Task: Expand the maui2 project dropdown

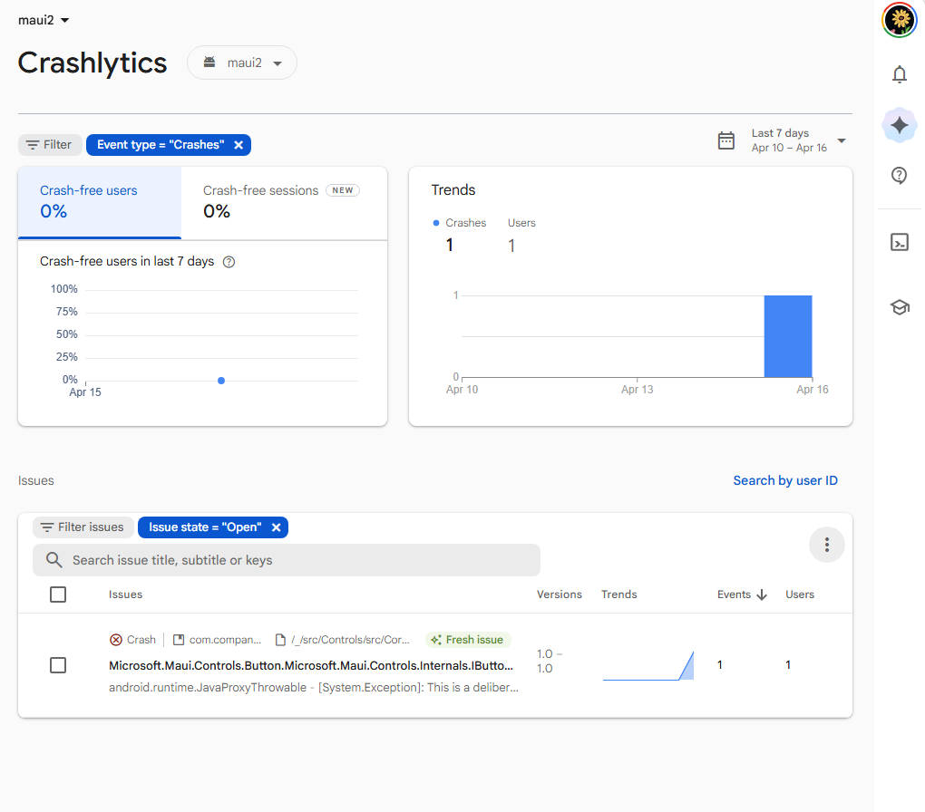Action: pos(44,20)
